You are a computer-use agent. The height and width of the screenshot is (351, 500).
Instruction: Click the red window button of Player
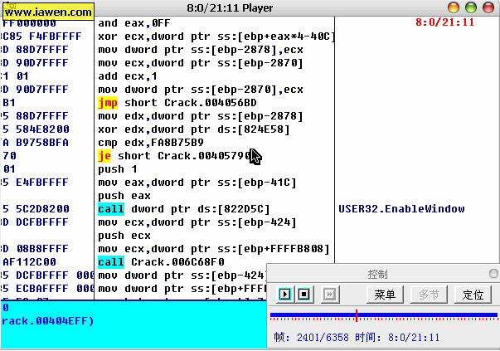point(454,7)
